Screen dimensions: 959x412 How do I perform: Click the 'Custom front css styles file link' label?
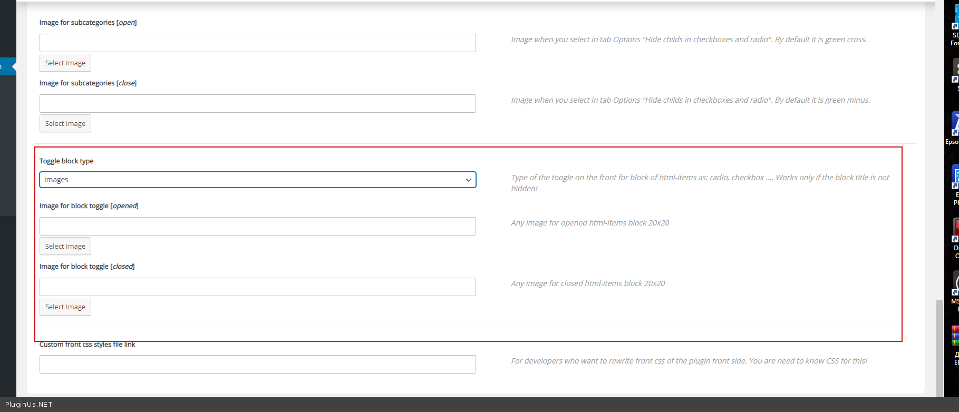click(88, 345)
